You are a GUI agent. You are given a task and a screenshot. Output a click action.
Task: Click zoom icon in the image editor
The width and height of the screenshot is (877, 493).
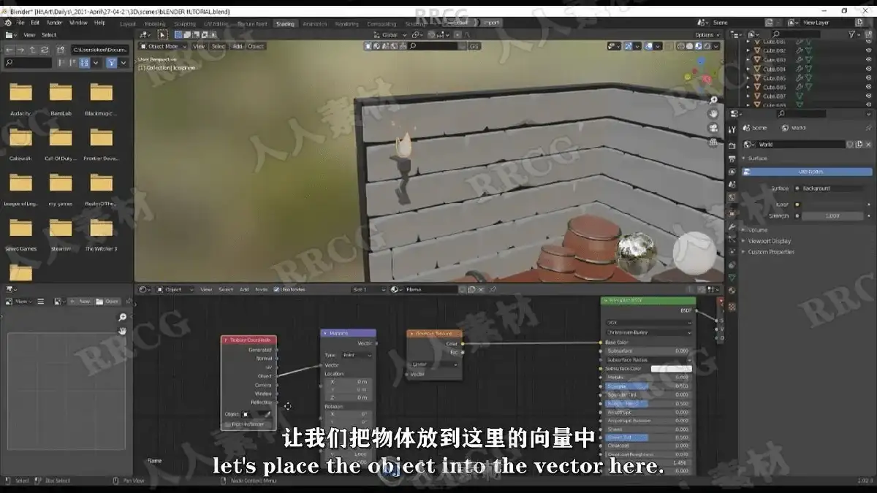pyautogui.click(x=123, y=317)
